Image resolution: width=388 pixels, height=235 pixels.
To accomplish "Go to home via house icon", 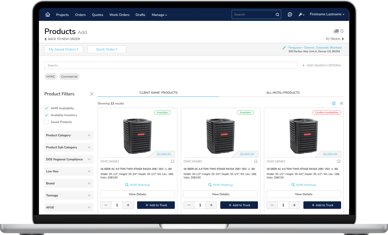I will click(x=47, y=15).
